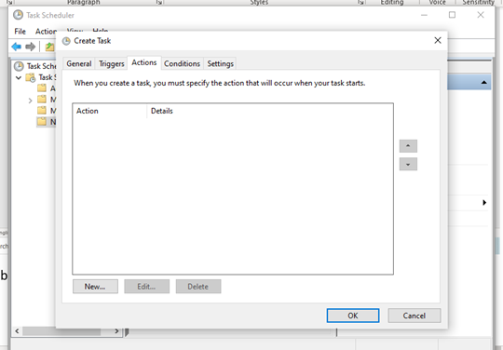Viewport: 503px width, 350px height.
Task: Select the highlighted N folder
Action: [47, 122]
